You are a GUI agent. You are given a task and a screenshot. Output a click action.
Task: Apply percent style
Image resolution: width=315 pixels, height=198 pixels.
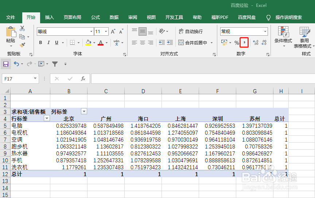coord(237,43)
